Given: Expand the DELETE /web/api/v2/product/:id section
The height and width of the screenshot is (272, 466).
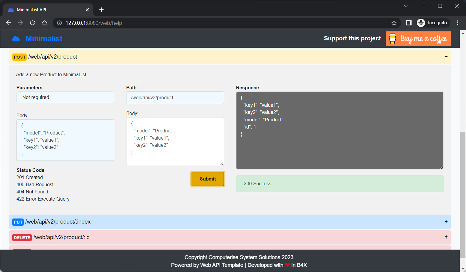Looking at the screenshot, I should coord(446,237).
